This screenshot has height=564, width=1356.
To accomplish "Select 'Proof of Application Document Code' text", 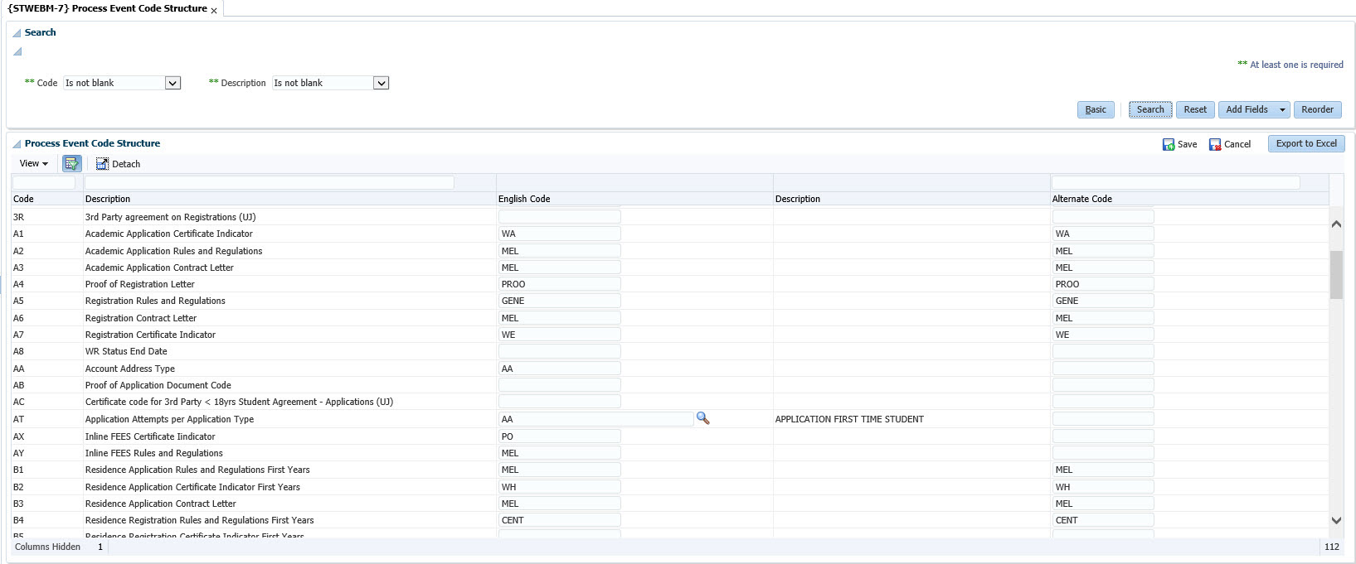I will (158, 385).
